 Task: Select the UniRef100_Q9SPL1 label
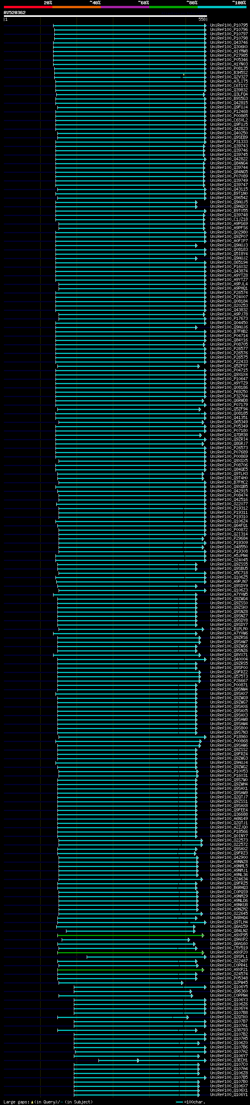[229, 956]
